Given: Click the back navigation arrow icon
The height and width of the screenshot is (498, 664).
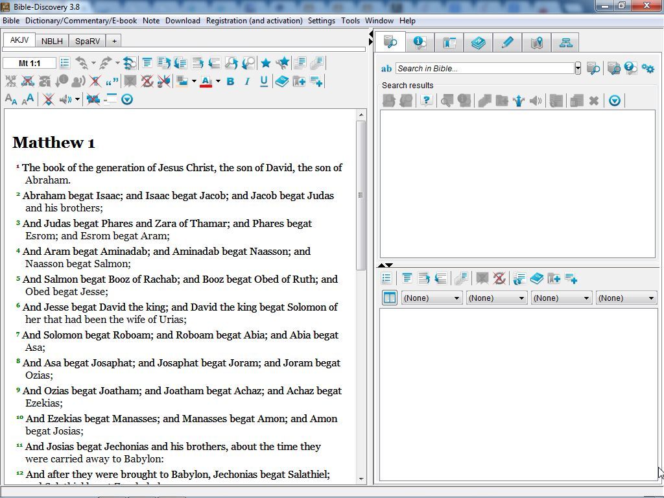Looking at the screenshot, I should [81, 63].
